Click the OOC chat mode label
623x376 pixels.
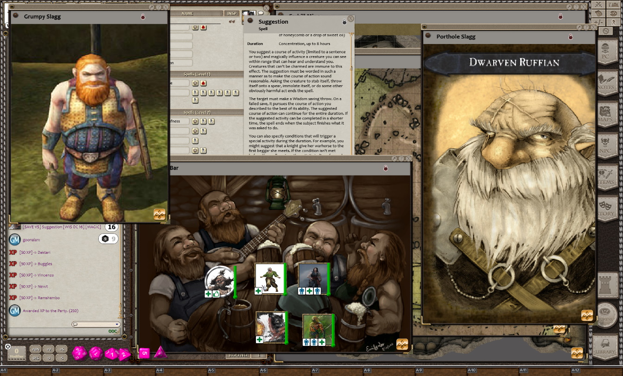(x=113, y=332)
